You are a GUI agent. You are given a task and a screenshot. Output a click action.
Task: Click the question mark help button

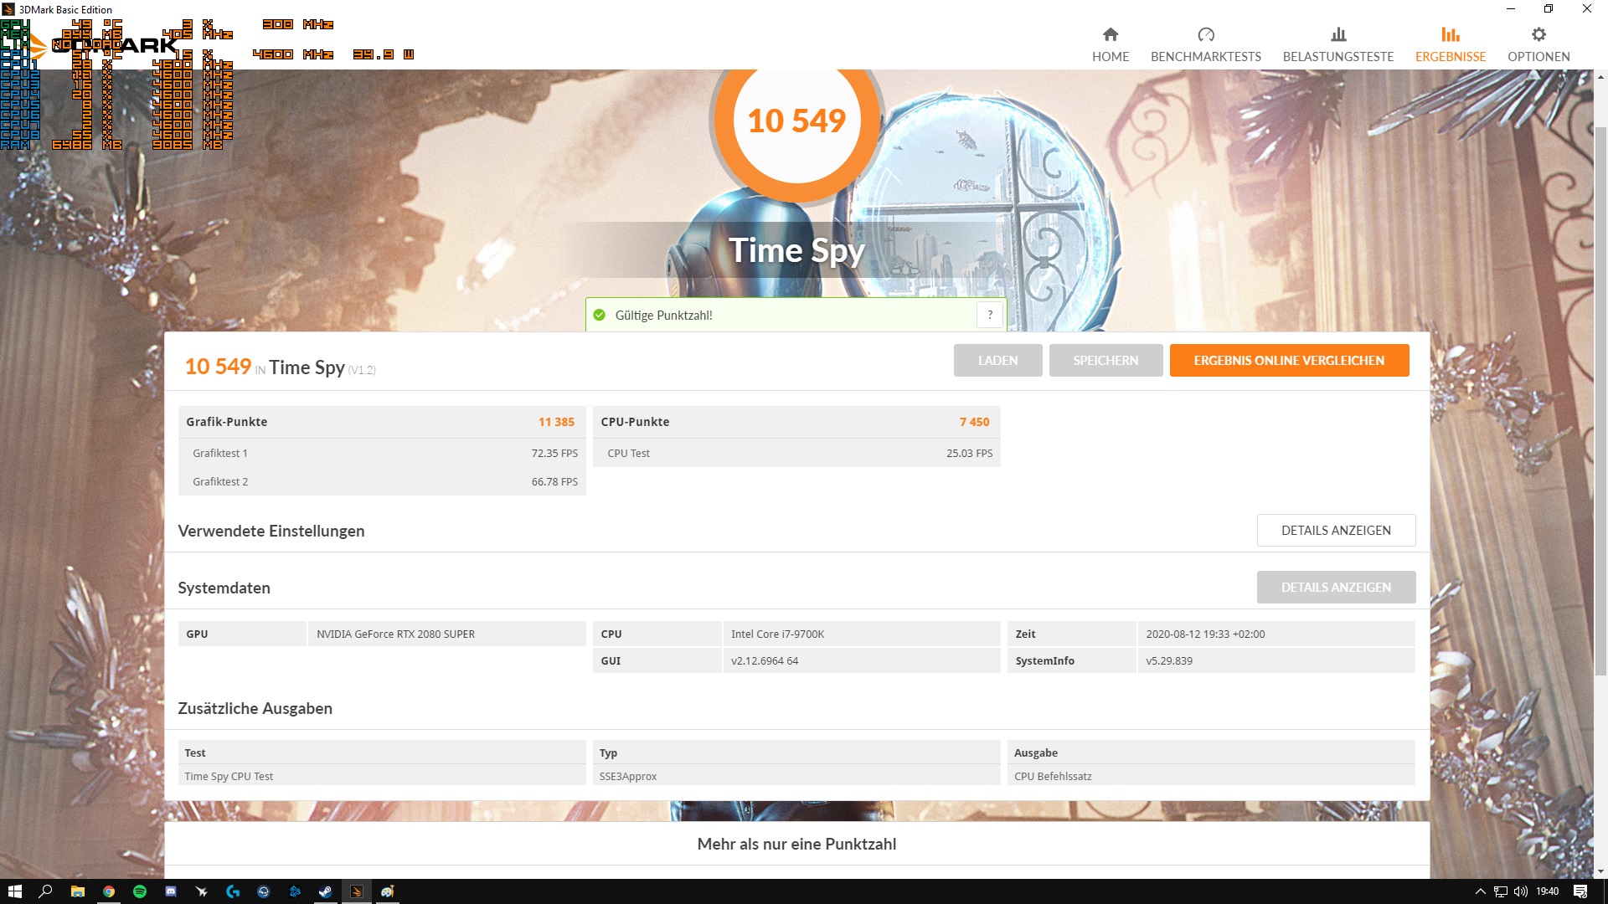click(990, 315)
